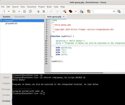The image size is (125, 105).
Task: Switch to the Compiler message tab
Action: 6,83
